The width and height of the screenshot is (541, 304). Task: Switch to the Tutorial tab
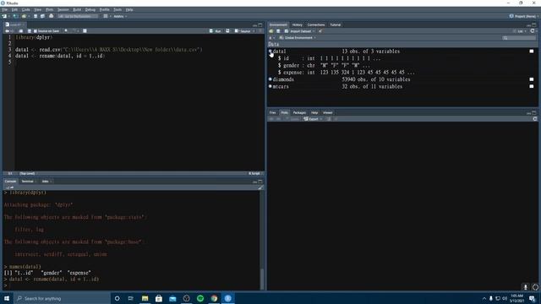336,24
